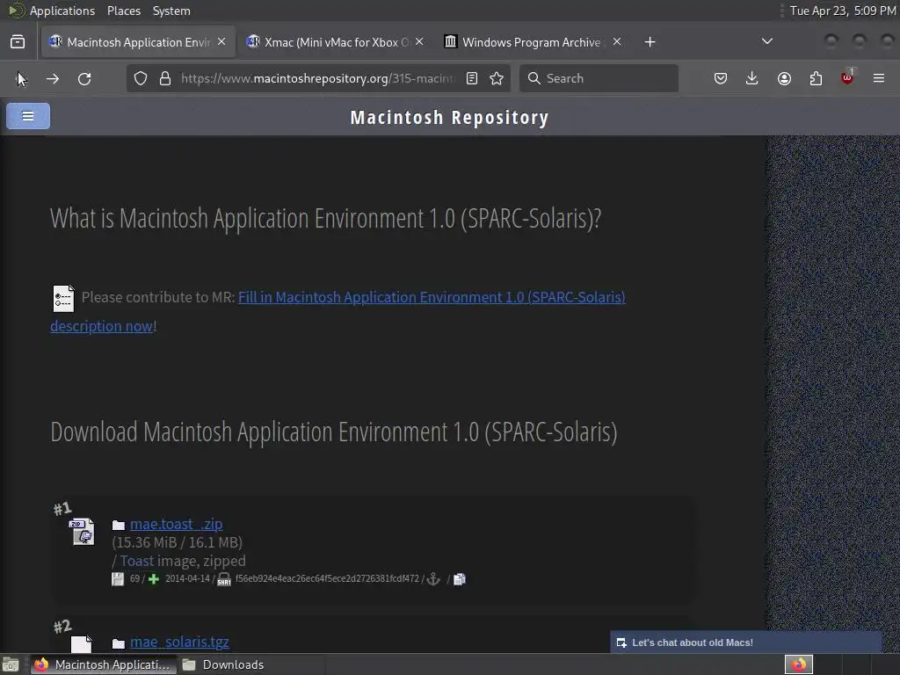Click the macintoshrepository.org address bar
The height and width of the screenshot is (675, 900).
tap(317, 78)
